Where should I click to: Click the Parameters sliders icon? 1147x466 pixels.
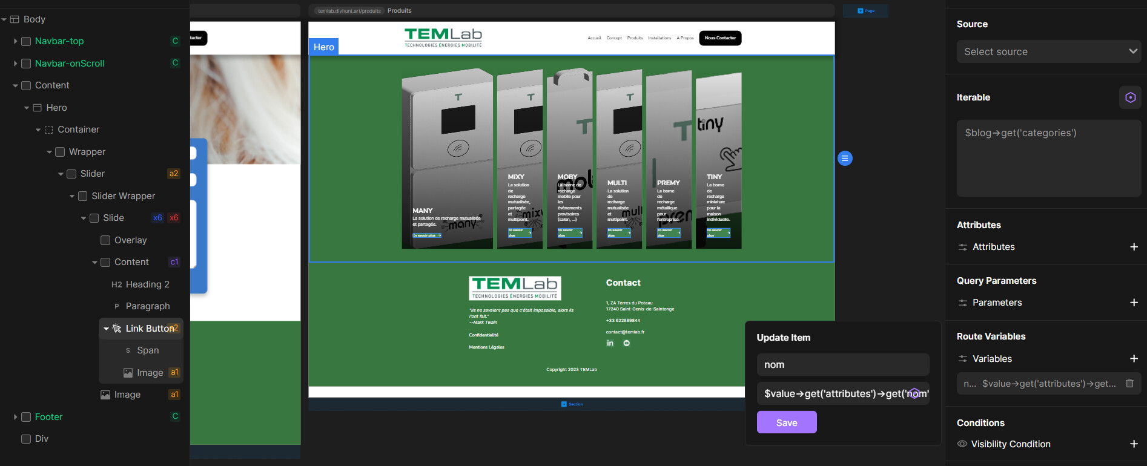point(963,303)
